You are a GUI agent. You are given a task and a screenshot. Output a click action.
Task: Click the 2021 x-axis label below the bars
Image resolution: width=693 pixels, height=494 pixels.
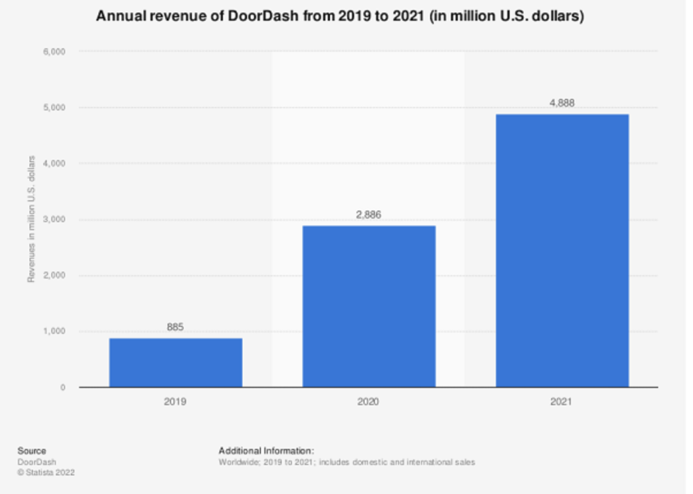(x=561, y=401)
